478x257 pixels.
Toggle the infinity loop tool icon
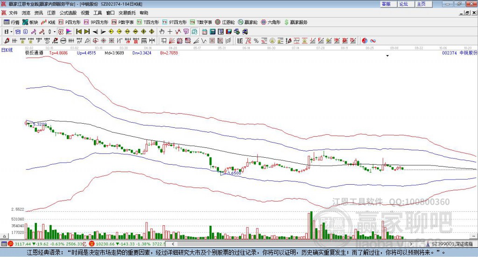[x=373, y=41]
